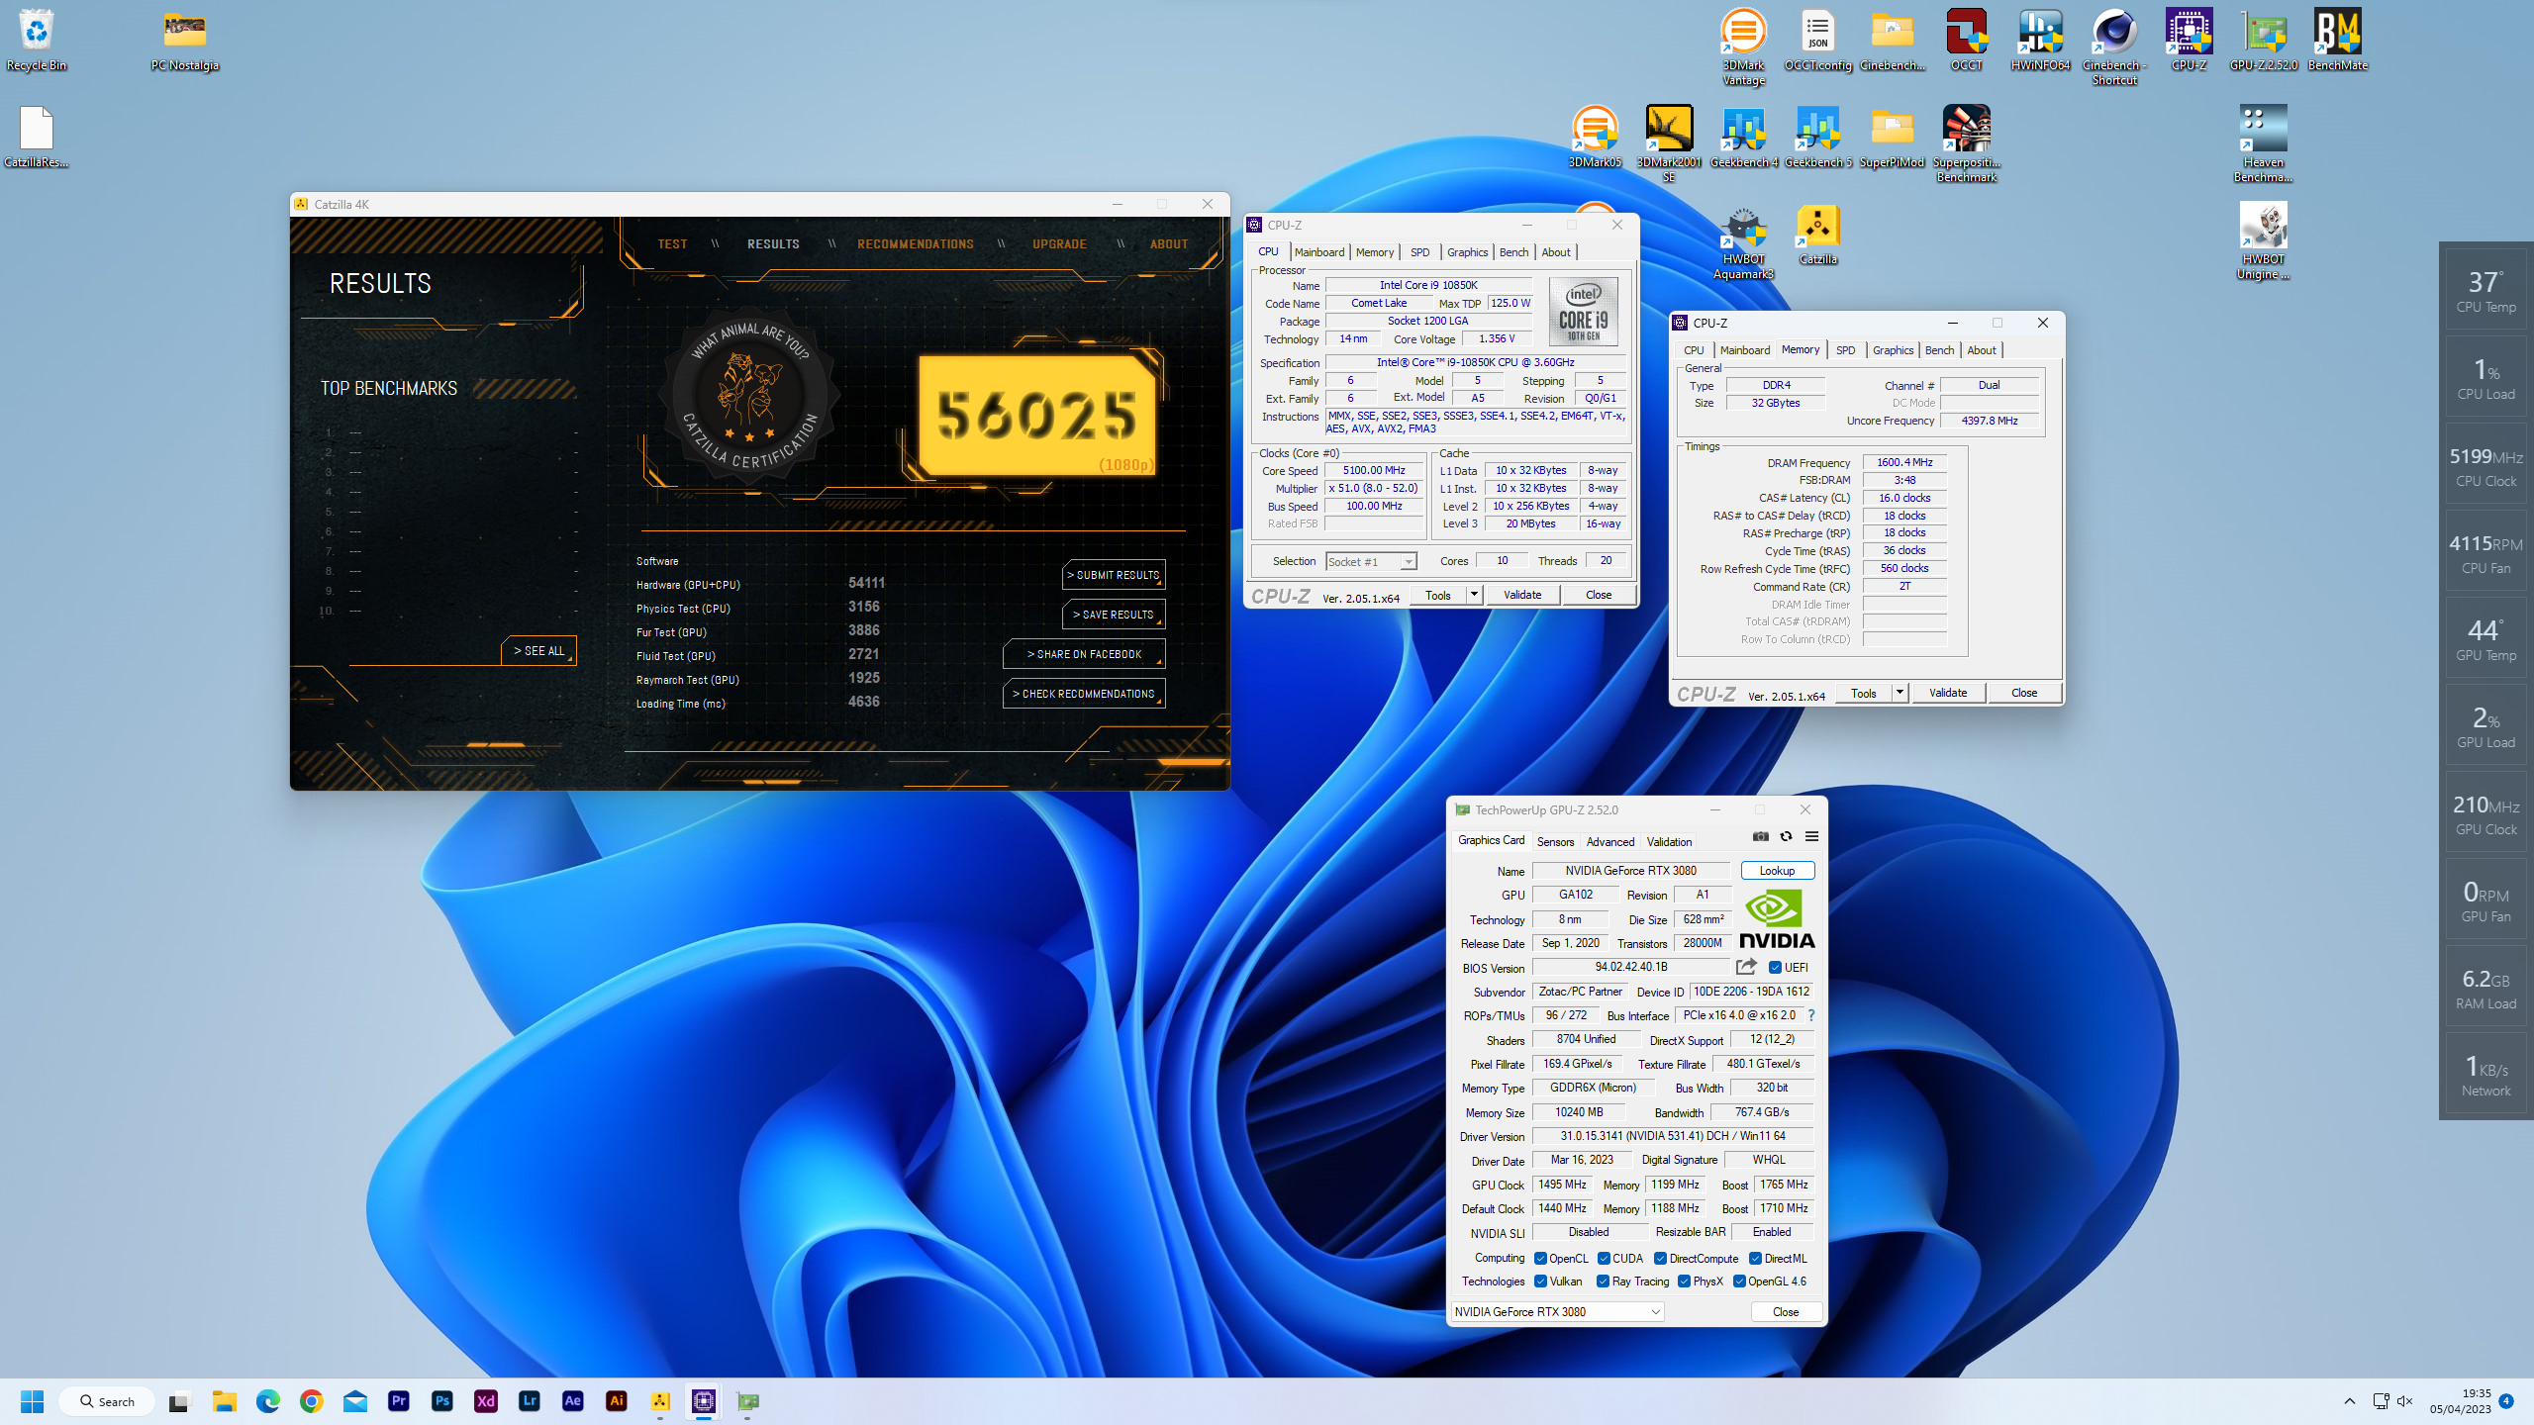Click the GPU-Z BIOS share/export icon
2534x1425 pixels.
tap(1746, 967)
